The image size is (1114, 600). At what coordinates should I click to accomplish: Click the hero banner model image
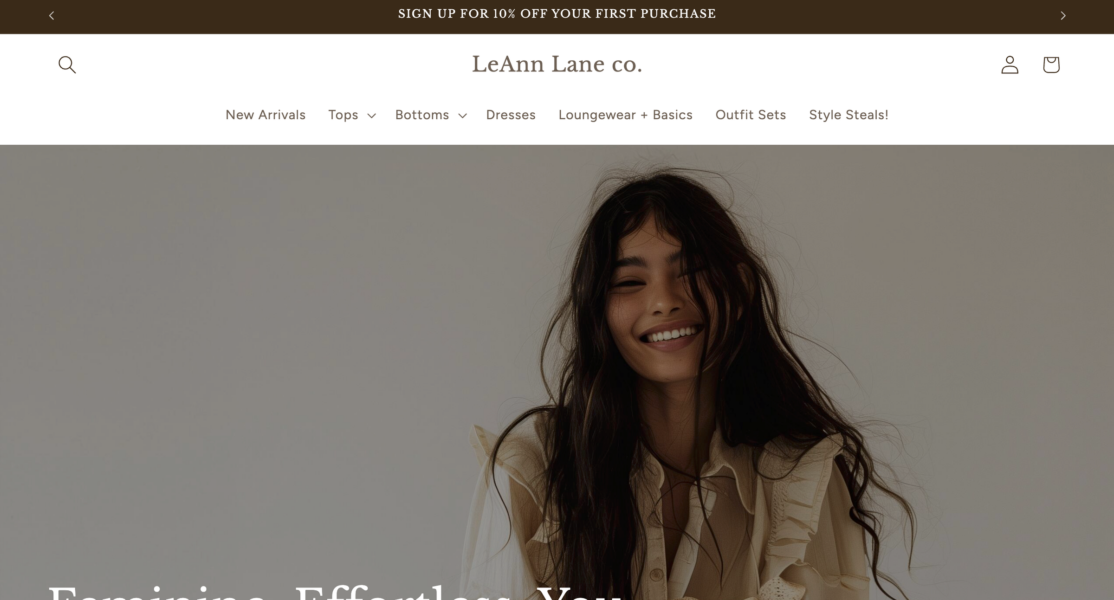point(557,372)
